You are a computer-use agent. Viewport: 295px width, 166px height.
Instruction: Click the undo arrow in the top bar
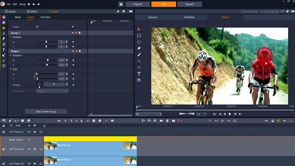[34, 4]
